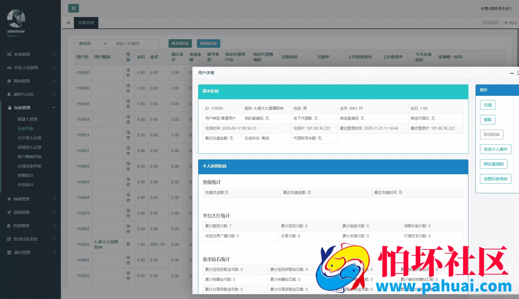Expand the 网站管理 menu chevron
The image size is (519, 299).
point(54,81)
